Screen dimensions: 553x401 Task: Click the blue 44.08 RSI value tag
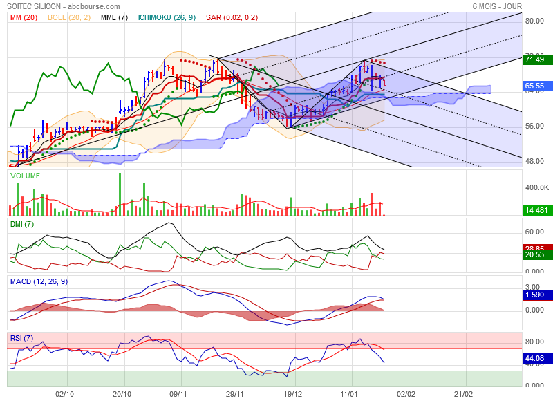tap(538, 358)
